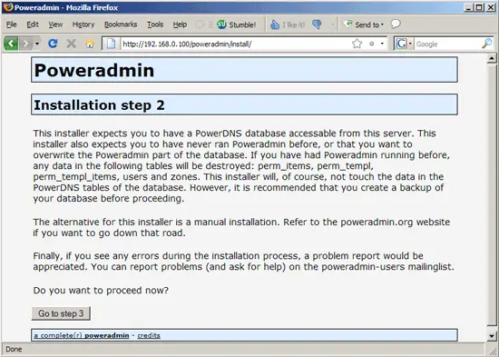Click the 'Done' status bar text

[x=14, y=349]
